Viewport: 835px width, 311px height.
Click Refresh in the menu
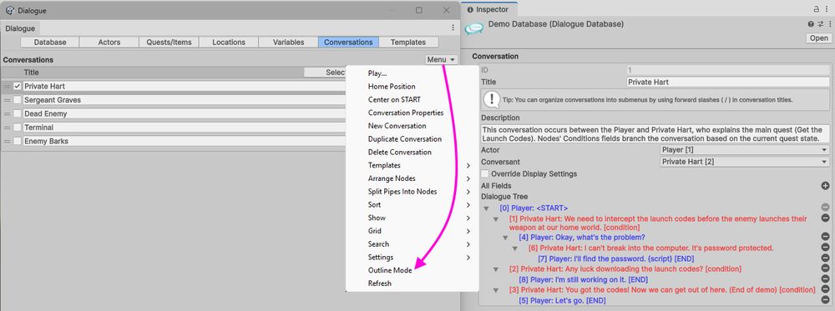(x=412, y=283)
